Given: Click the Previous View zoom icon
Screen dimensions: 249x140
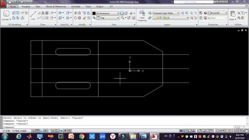Looking at the screenshot, I should [94, 18].
